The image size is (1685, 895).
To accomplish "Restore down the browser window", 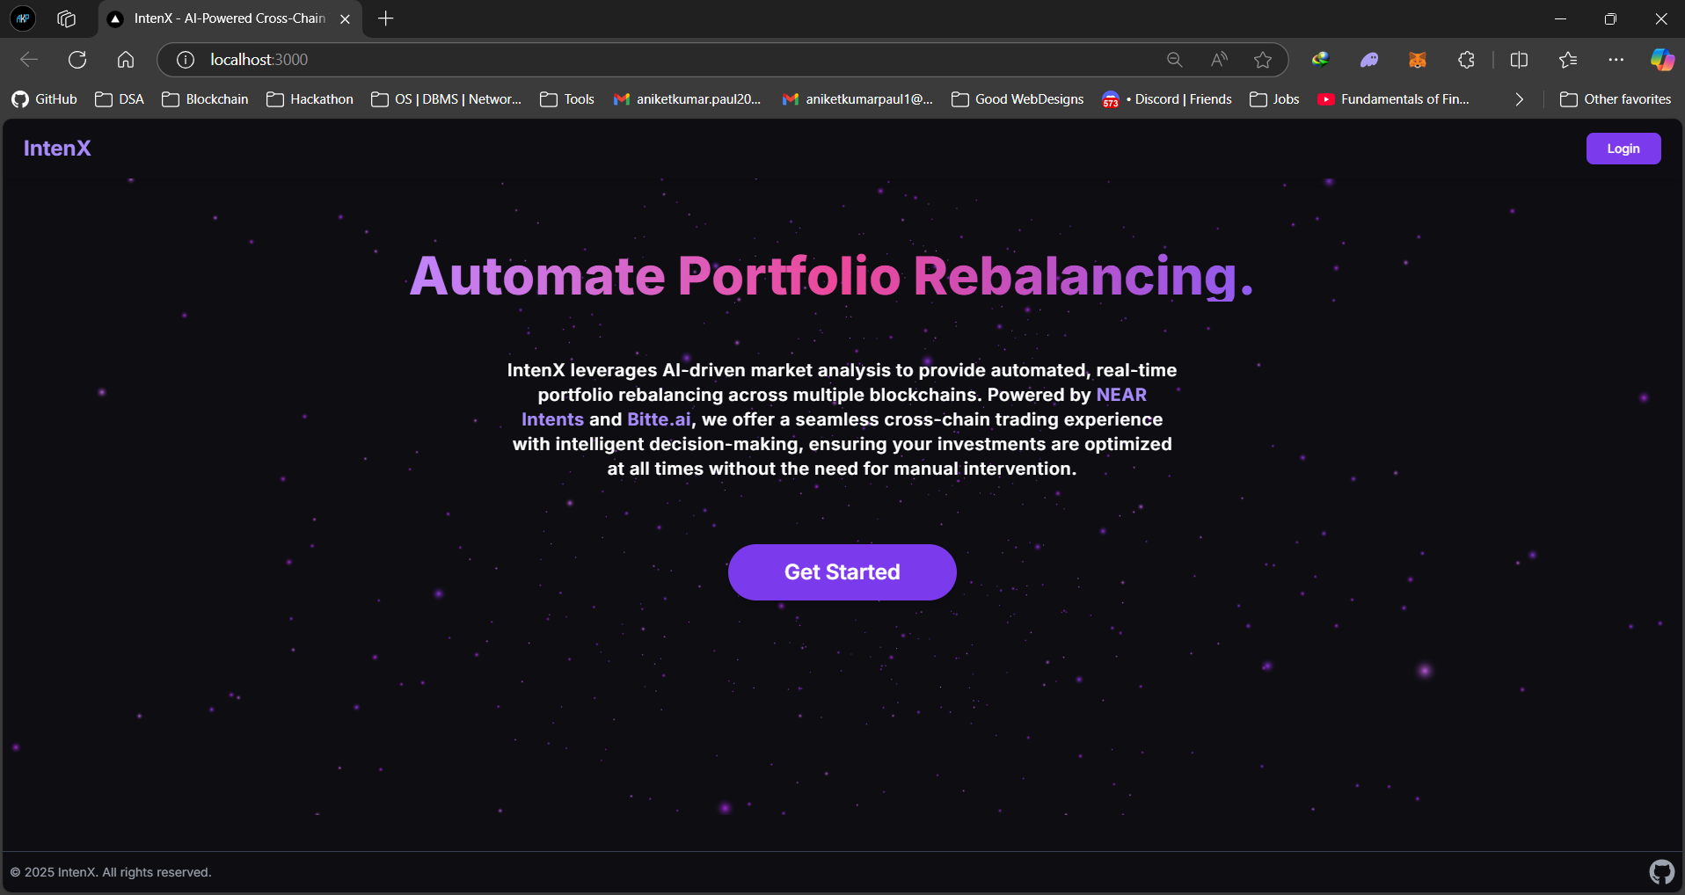I will pyautogui.click(x=1610, y=18).
